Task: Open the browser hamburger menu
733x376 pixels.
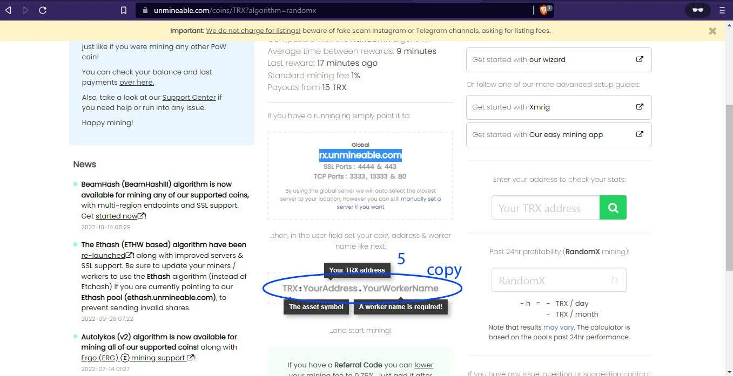Action: coord(722,10)
